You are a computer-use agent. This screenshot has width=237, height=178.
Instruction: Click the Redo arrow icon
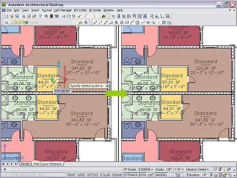[94, 16]
